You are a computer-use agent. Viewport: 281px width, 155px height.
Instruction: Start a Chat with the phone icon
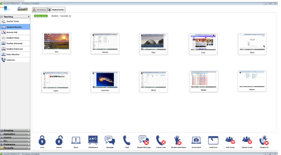(127, 140)
